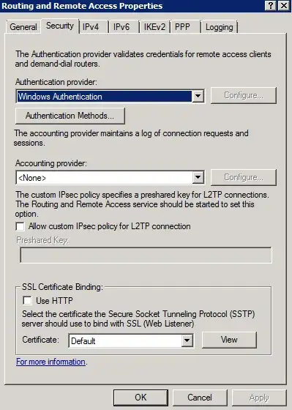
Task: Expand Authentication provider dropdown arrow
Action: pyautogui.click(x=198, y=96)
